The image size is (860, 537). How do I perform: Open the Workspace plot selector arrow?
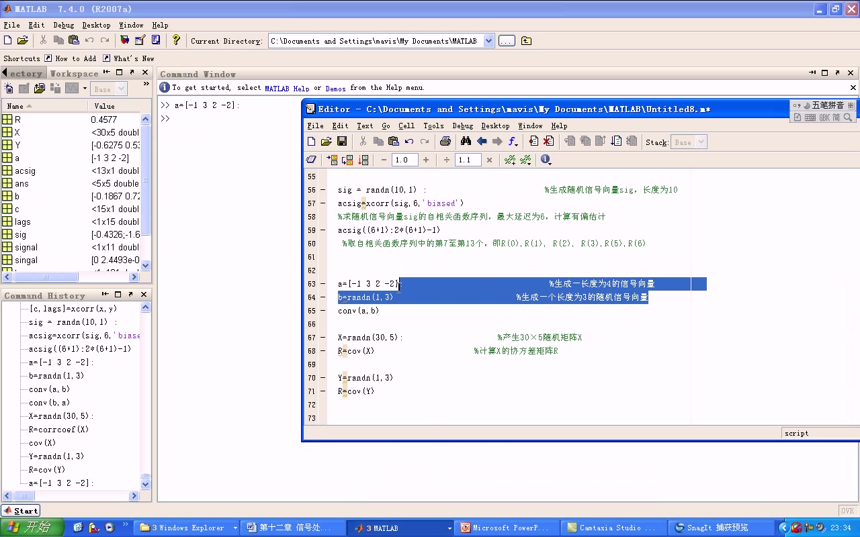tap(85, 88)
